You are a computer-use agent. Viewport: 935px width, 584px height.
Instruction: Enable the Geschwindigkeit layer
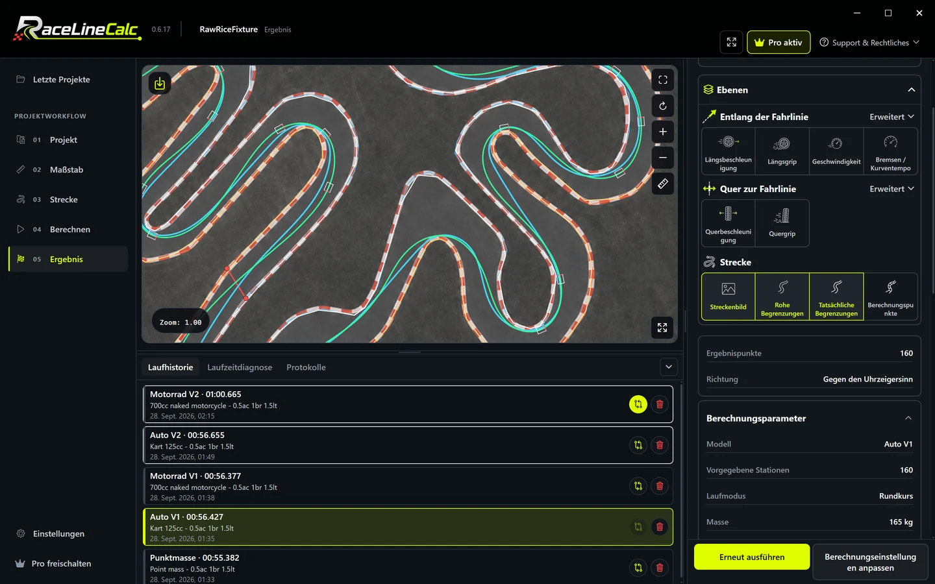[x=836, y=151]
